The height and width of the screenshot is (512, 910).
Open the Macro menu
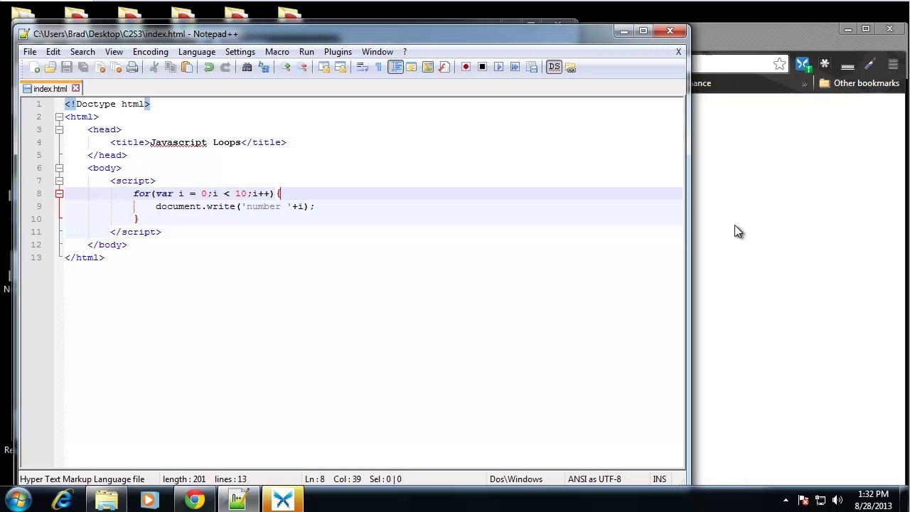point(277,52)
